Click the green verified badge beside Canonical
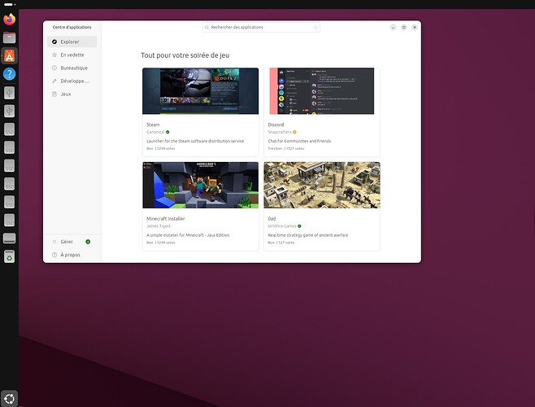Screen dimensions: 535x407 click(167, 132)
